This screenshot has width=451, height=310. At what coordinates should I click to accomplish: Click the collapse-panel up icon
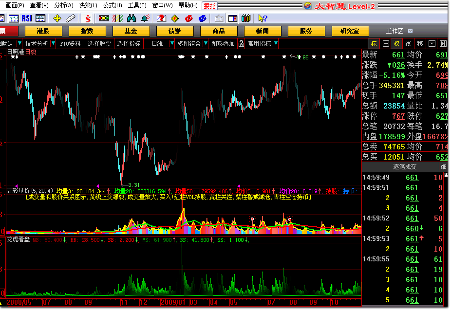tap(432, 44)
